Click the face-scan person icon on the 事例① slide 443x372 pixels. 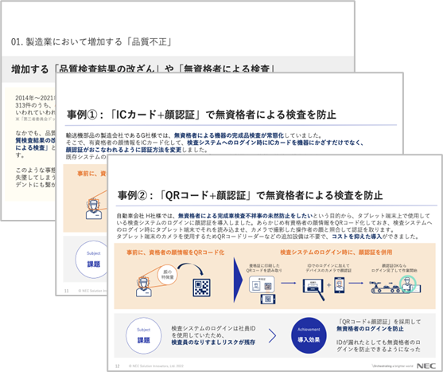click(94, 209)
